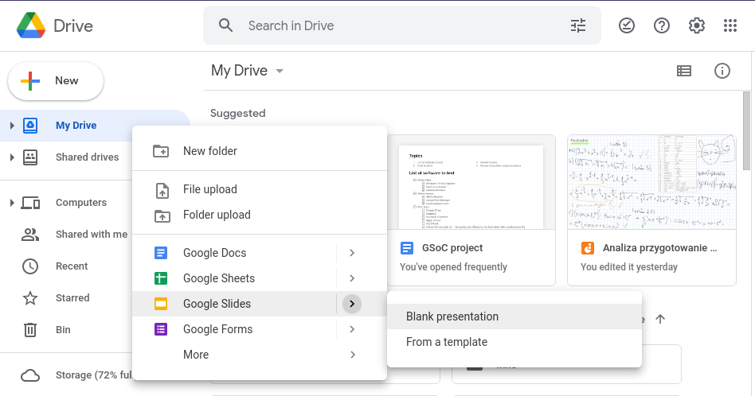
Task: Click the Recent clock icon
Action: tap(30, 266)
